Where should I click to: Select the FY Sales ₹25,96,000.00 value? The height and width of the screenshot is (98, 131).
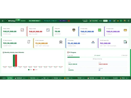point(10,43)
